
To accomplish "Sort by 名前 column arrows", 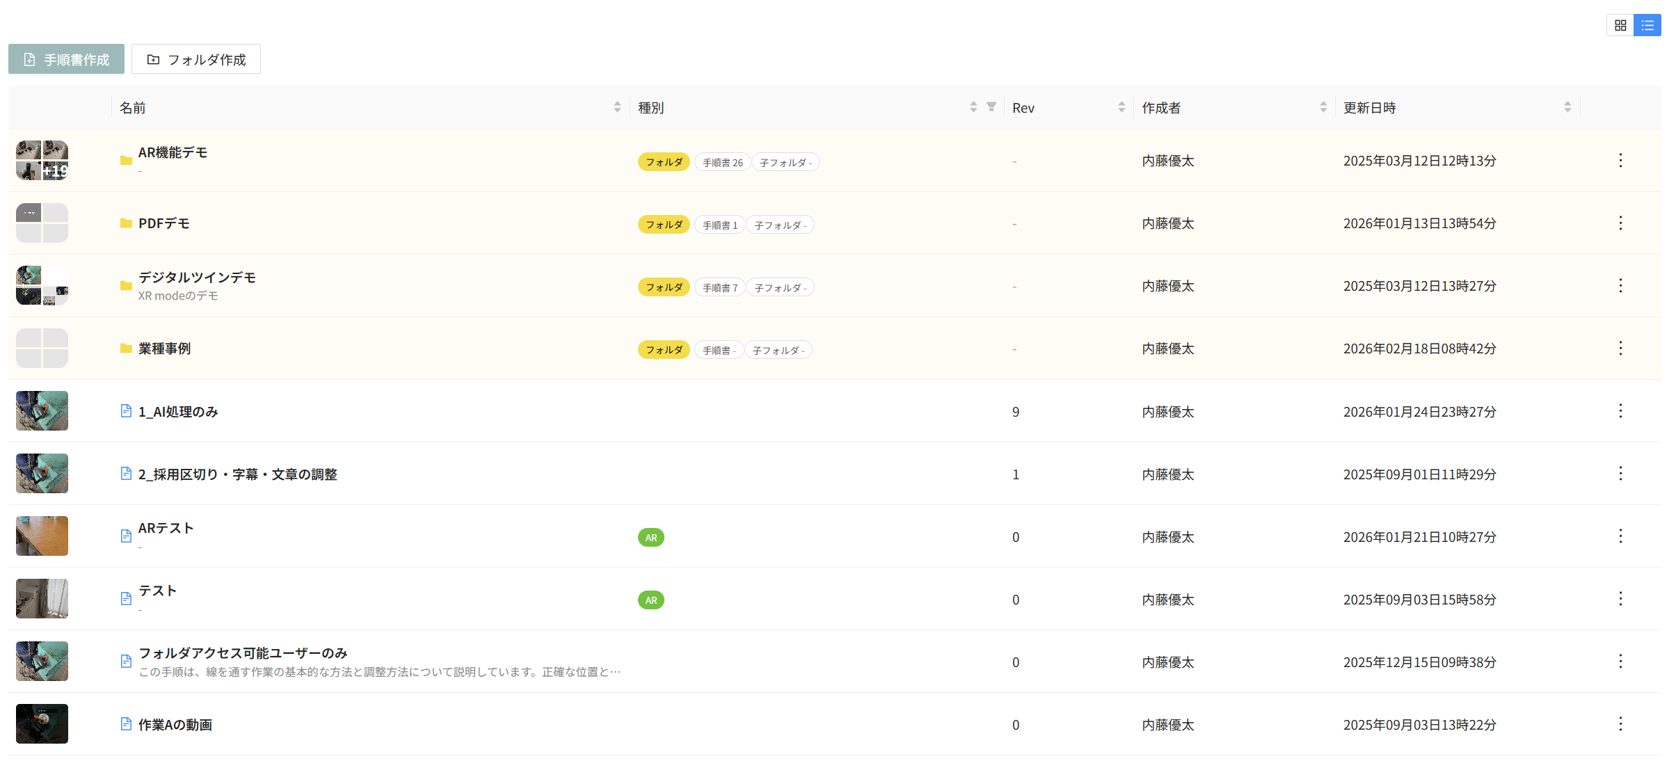I will coord(617,107).
